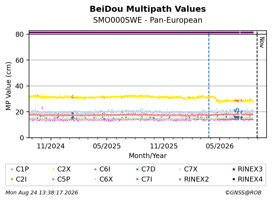
Task: Click the C7X light blue legend entry
Action: tap(188, 169)
